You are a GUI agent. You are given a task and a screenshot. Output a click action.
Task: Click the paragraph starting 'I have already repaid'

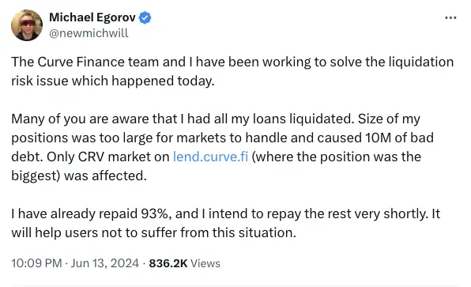pos(225,223)
